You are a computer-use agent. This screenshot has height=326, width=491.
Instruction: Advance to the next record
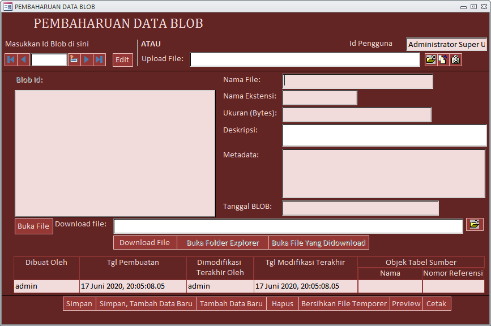(86, 59)
